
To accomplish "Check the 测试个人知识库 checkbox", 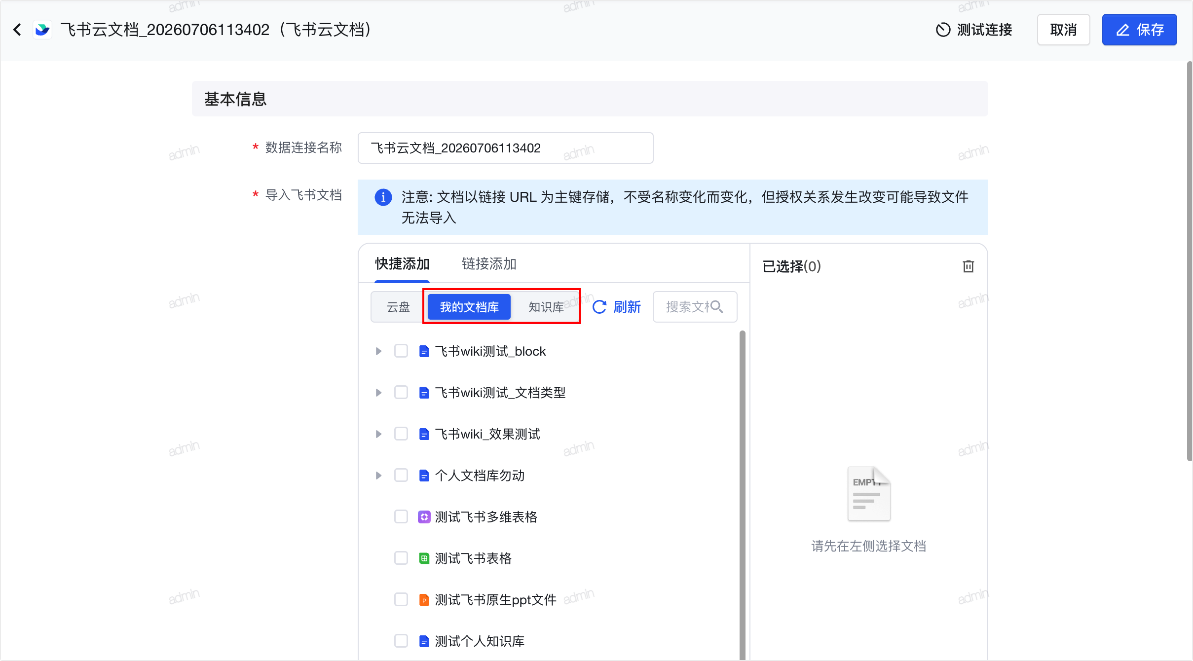I will coord(401,641).
